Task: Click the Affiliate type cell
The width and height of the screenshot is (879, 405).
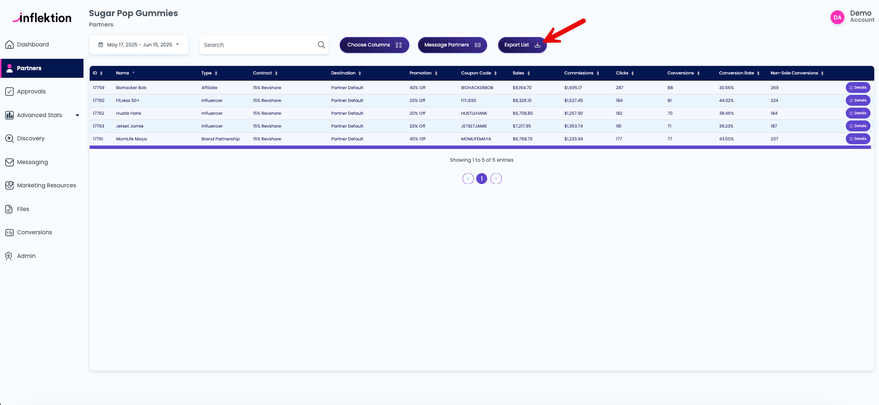Action: [209, 88]
